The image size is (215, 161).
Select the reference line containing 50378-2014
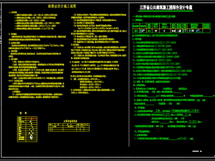click(x=152, y=46)
